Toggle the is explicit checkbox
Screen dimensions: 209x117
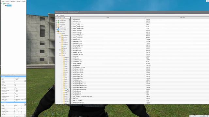(14, 101)
